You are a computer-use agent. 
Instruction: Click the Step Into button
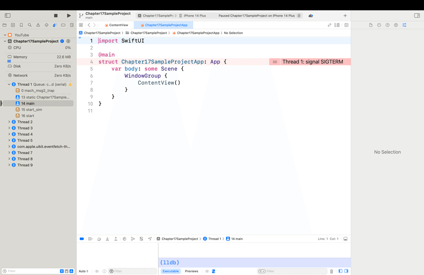pyautogui.click(x=107, y=239)
